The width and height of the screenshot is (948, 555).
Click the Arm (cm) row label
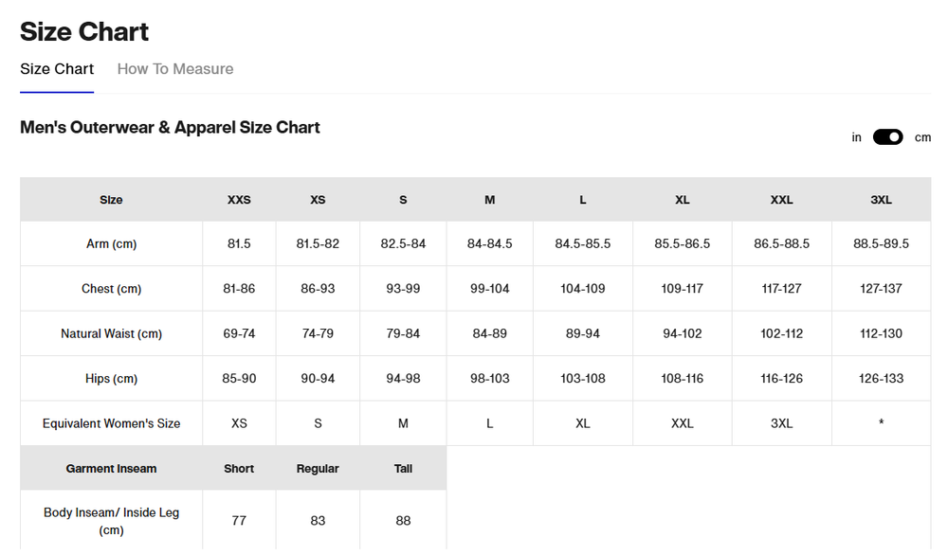(111, 244)
